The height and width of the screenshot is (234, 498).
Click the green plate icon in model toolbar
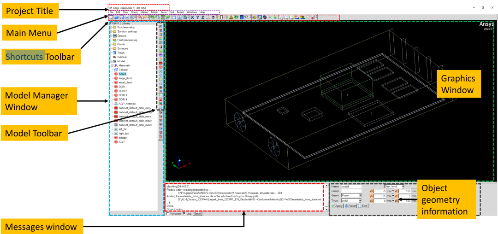click(160, 79)
